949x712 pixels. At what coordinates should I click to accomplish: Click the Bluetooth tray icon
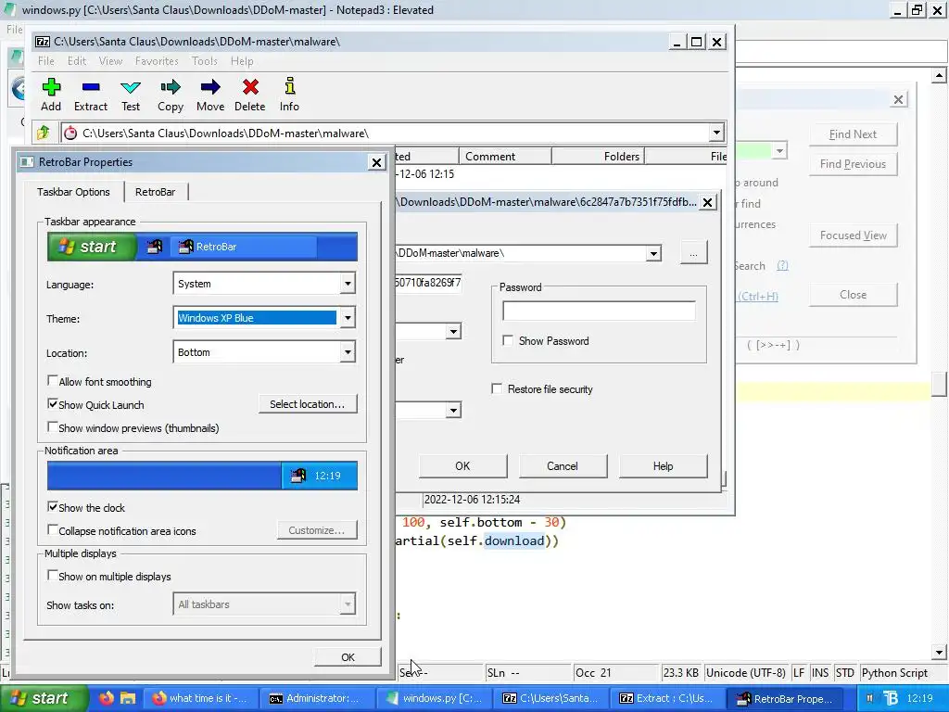[891, 698]
